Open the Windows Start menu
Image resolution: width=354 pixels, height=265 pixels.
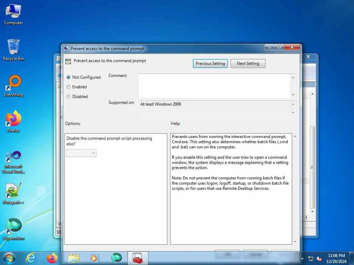click(9, 258)
